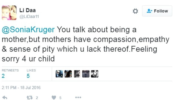Open the first liker's avatar

tap(59, 74)
